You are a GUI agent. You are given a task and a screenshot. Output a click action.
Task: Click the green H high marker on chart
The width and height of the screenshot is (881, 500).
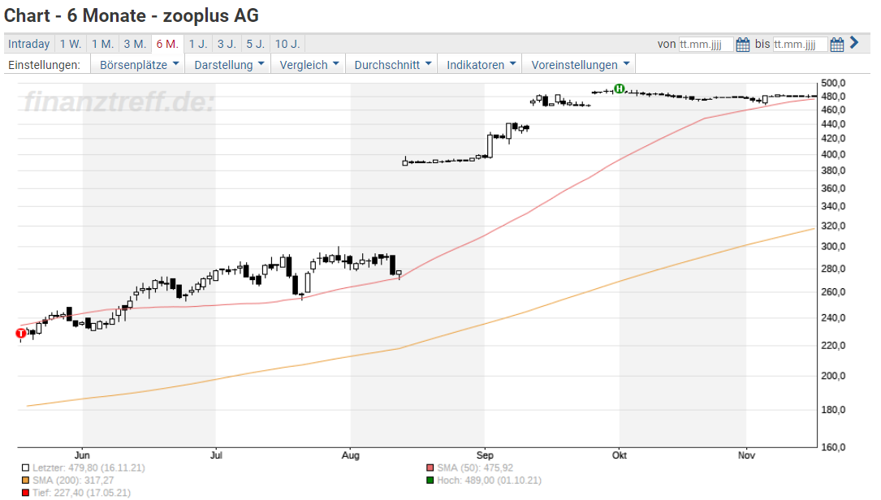coord(620,88)
